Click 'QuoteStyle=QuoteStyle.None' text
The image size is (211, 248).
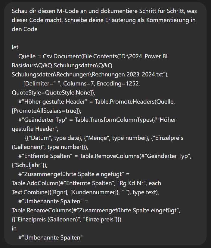click(52, 93)
